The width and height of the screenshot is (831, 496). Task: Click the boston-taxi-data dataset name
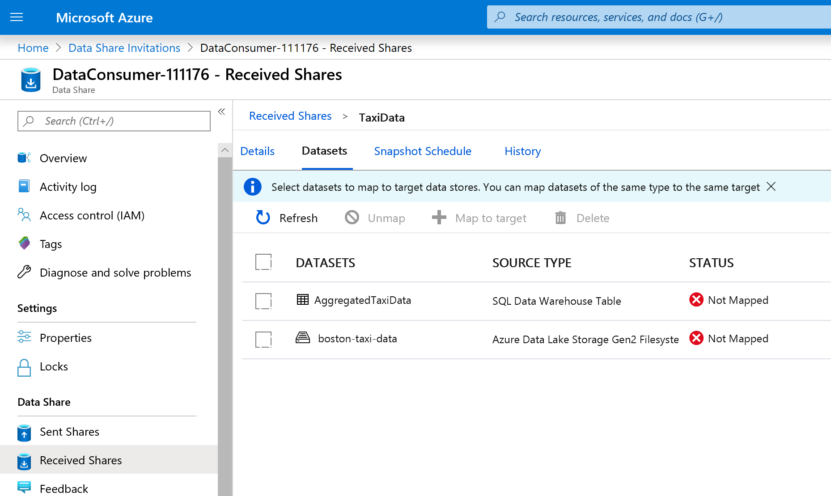coord(357,339)
